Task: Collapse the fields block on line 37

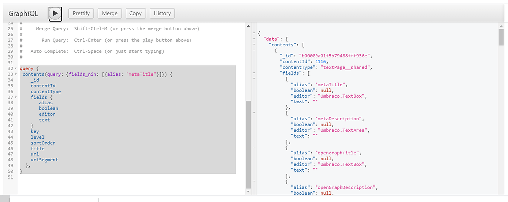Action: pyautogui.click(x=17, y=97)
